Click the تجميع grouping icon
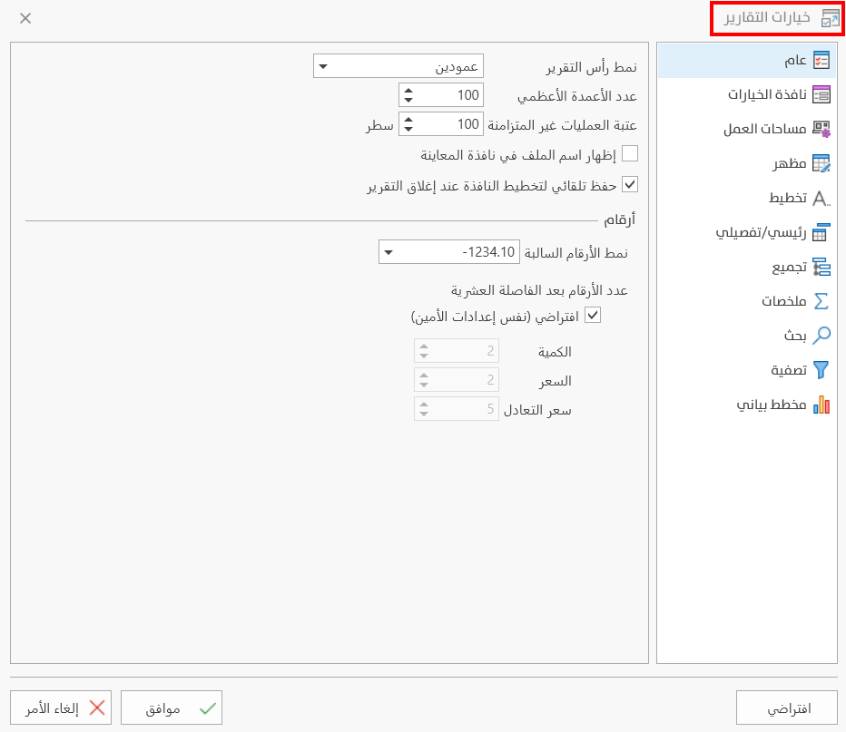 point(821,267)
